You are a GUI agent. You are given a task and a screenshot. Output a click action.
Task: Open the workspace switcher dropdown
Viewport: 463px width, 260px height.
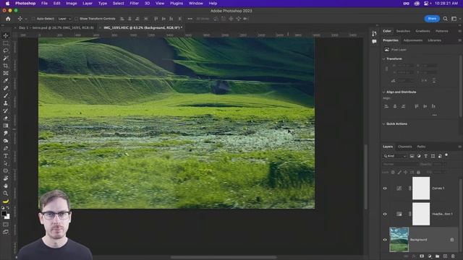(456, 19)
